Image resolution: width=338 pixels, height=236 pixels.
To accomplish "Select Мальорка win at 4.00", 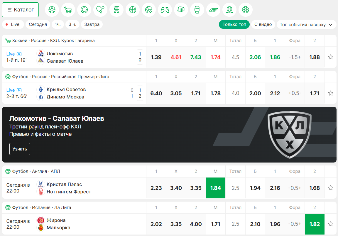I will [196, 224].
